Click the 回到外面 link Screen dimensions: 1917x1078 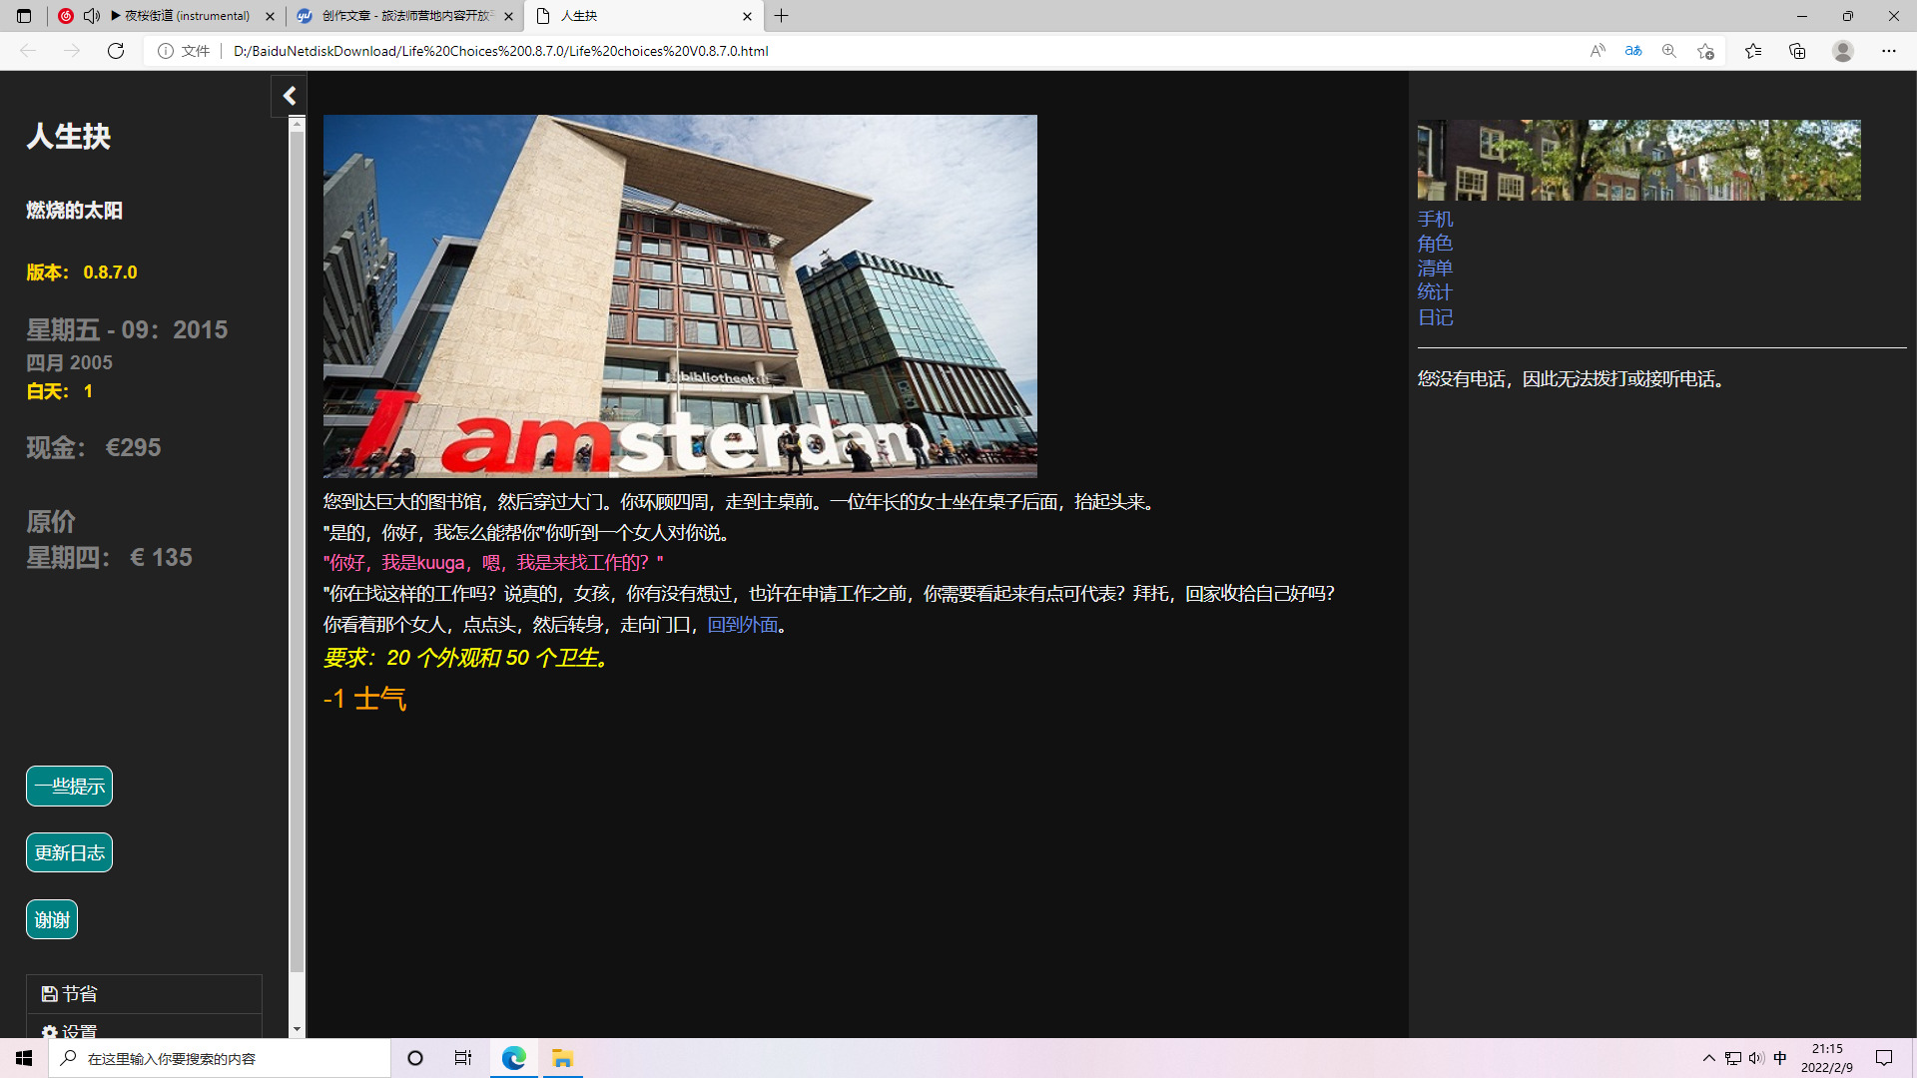point(743,625)
